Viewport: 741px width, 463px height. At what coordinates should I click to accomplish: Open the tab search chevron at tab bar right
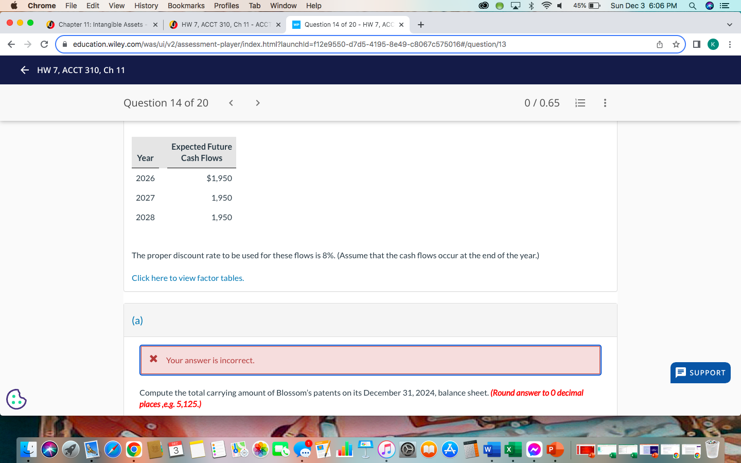729,24
